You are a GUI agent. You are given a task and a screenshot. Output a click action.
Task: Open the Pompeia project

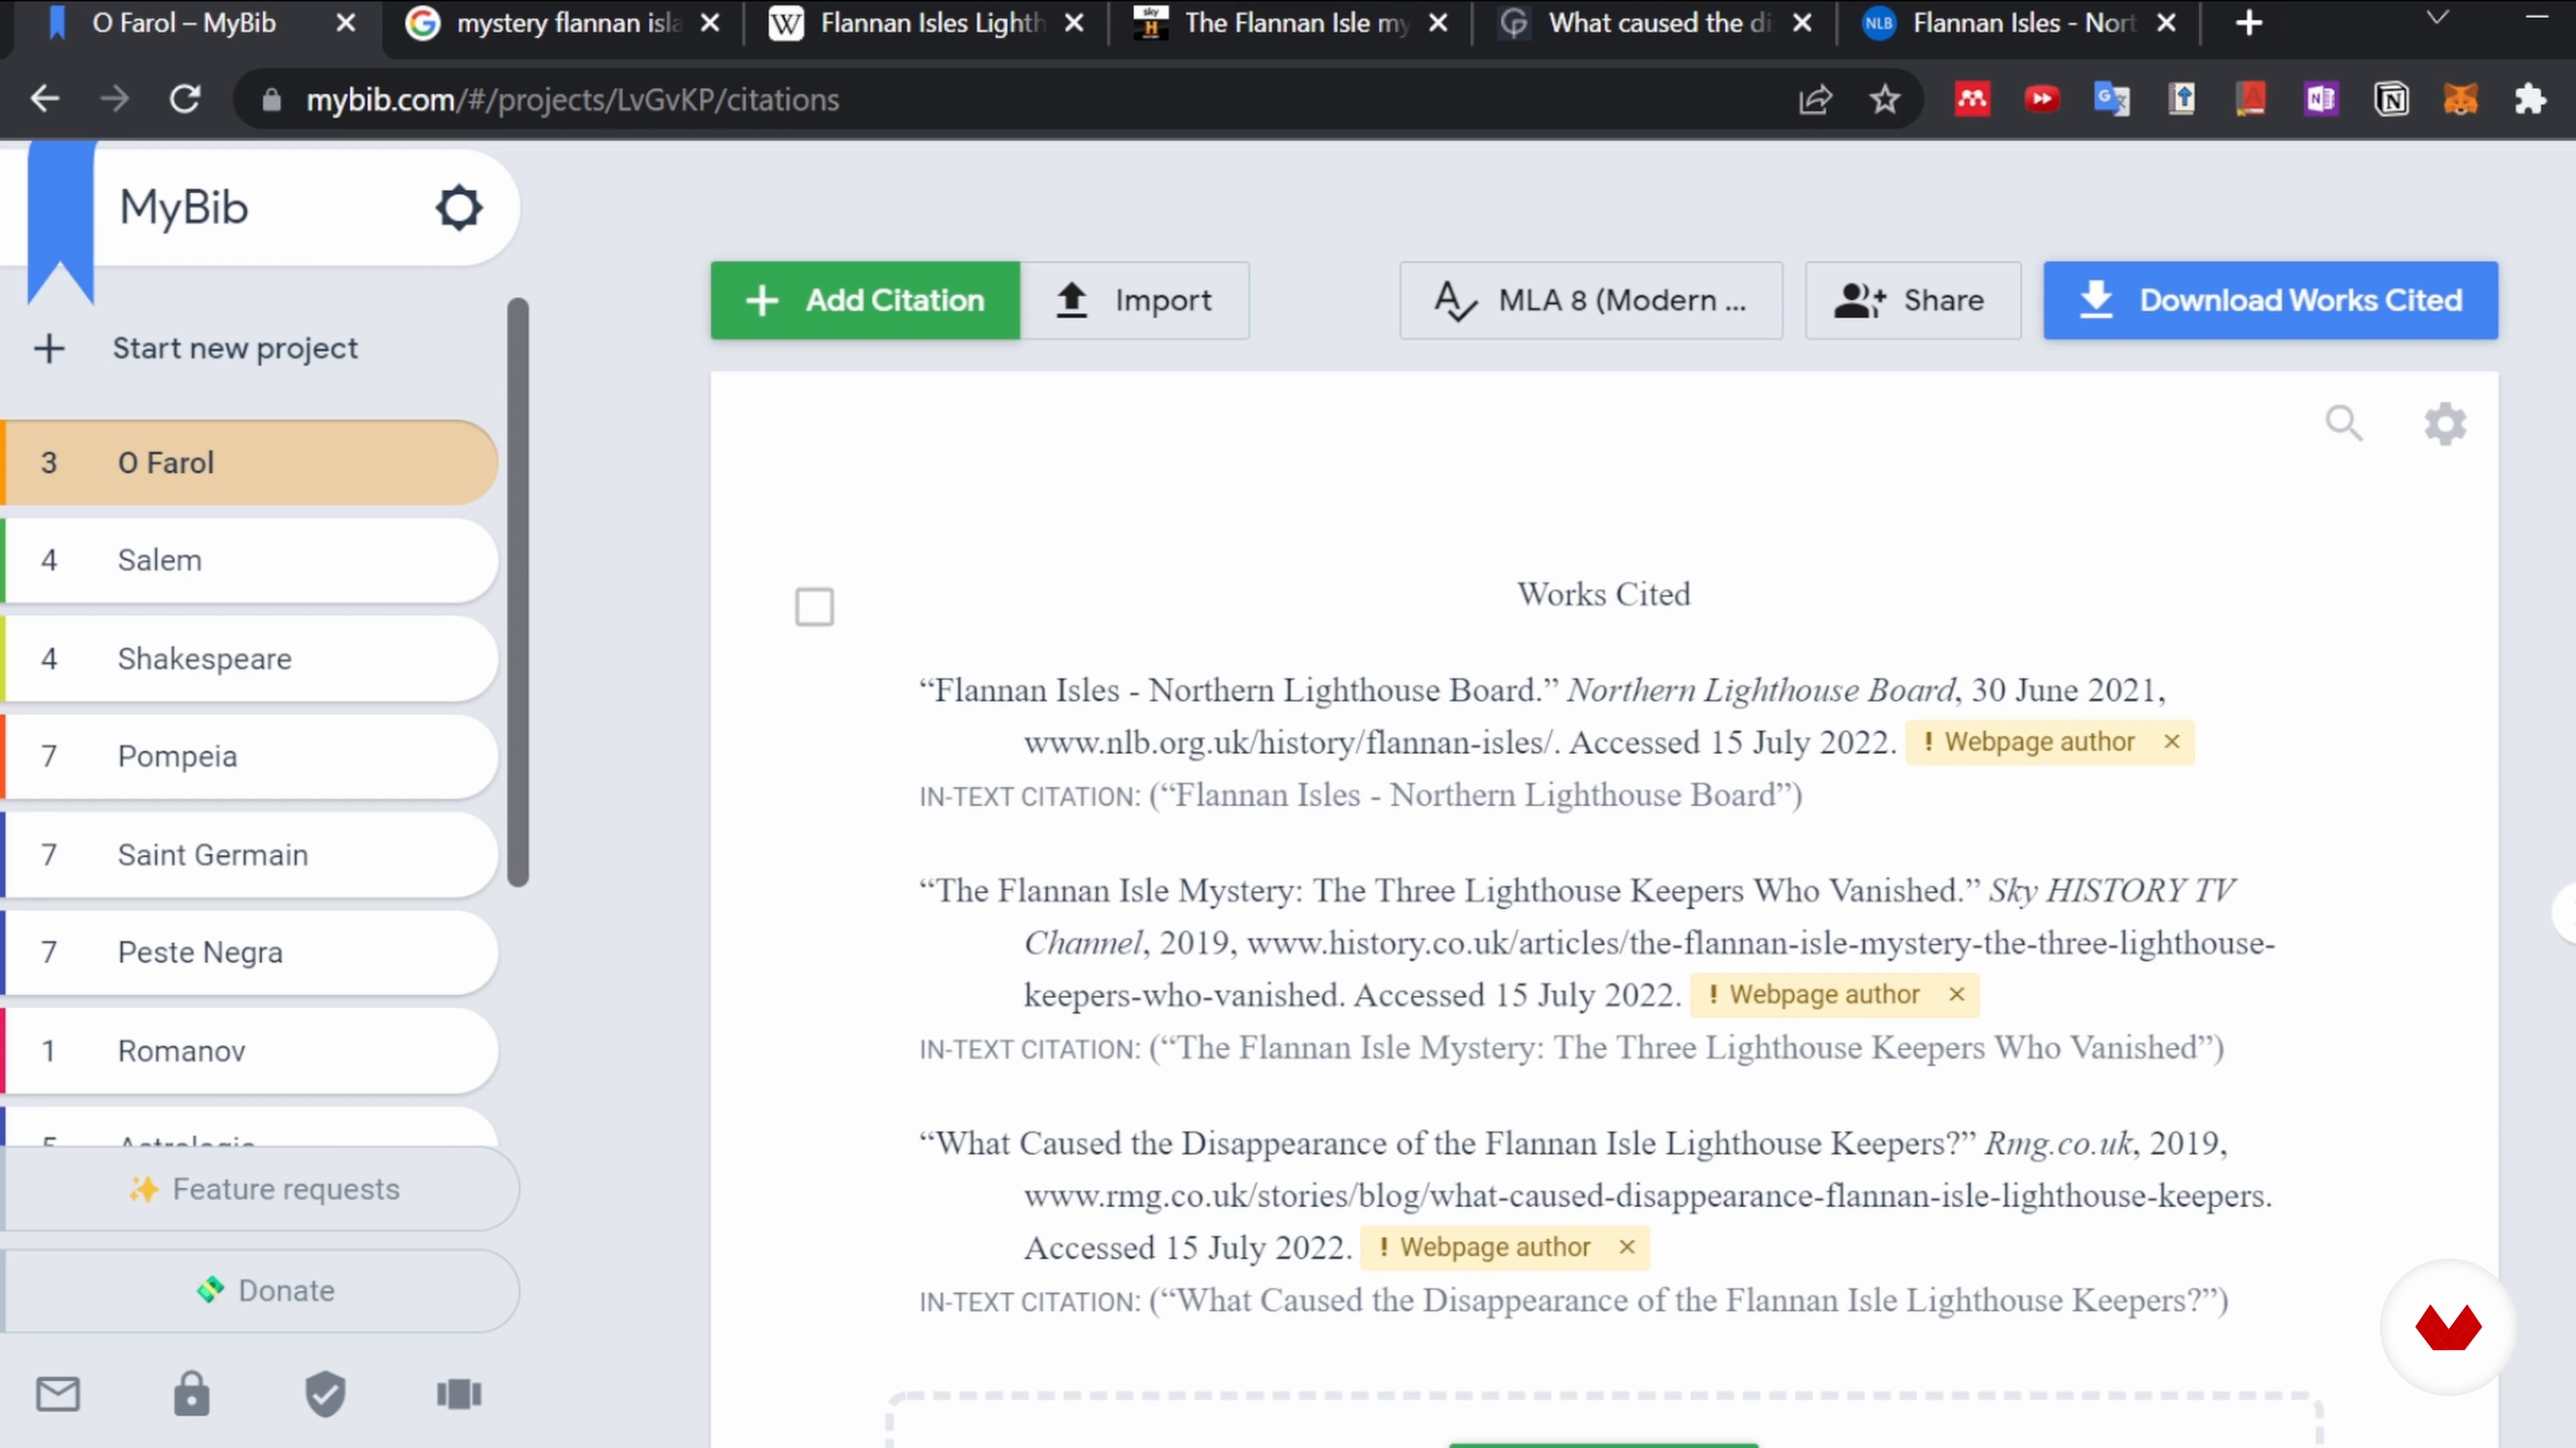click(250, 756)
